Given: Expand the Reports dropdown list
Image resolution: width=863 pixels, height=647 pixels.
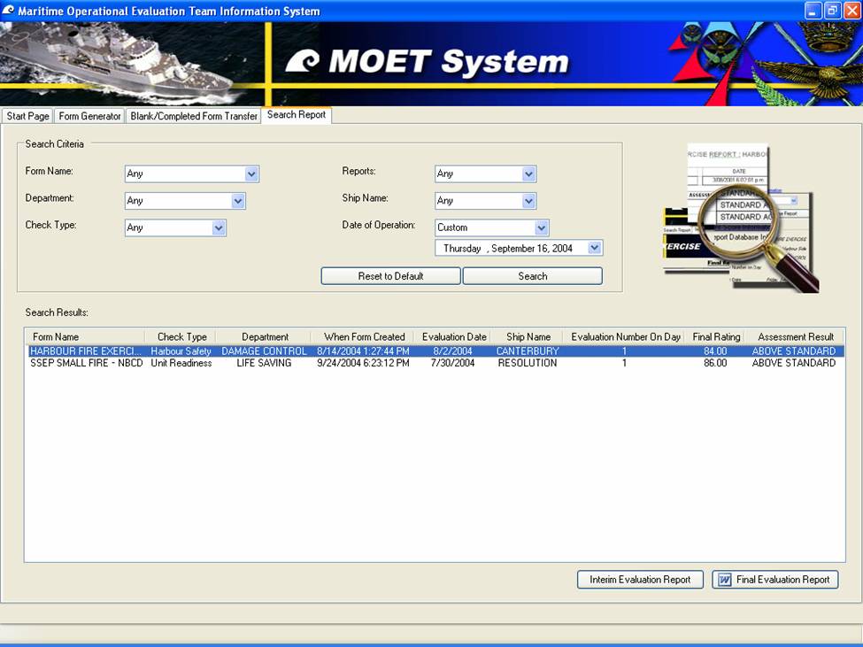Looking at the screenshot, I should click(529, 174).
